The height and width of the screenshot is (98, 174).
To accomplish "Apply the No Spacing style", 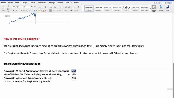I will point(98,8).
